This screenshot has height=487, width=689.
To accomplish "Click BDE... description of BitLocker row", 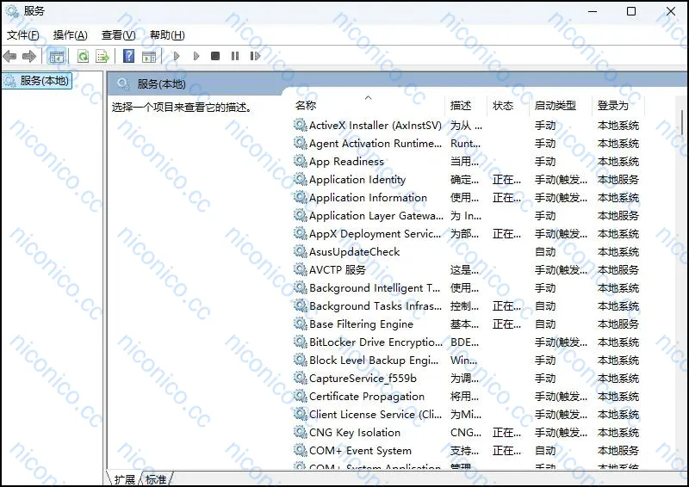I will [465, 342].
